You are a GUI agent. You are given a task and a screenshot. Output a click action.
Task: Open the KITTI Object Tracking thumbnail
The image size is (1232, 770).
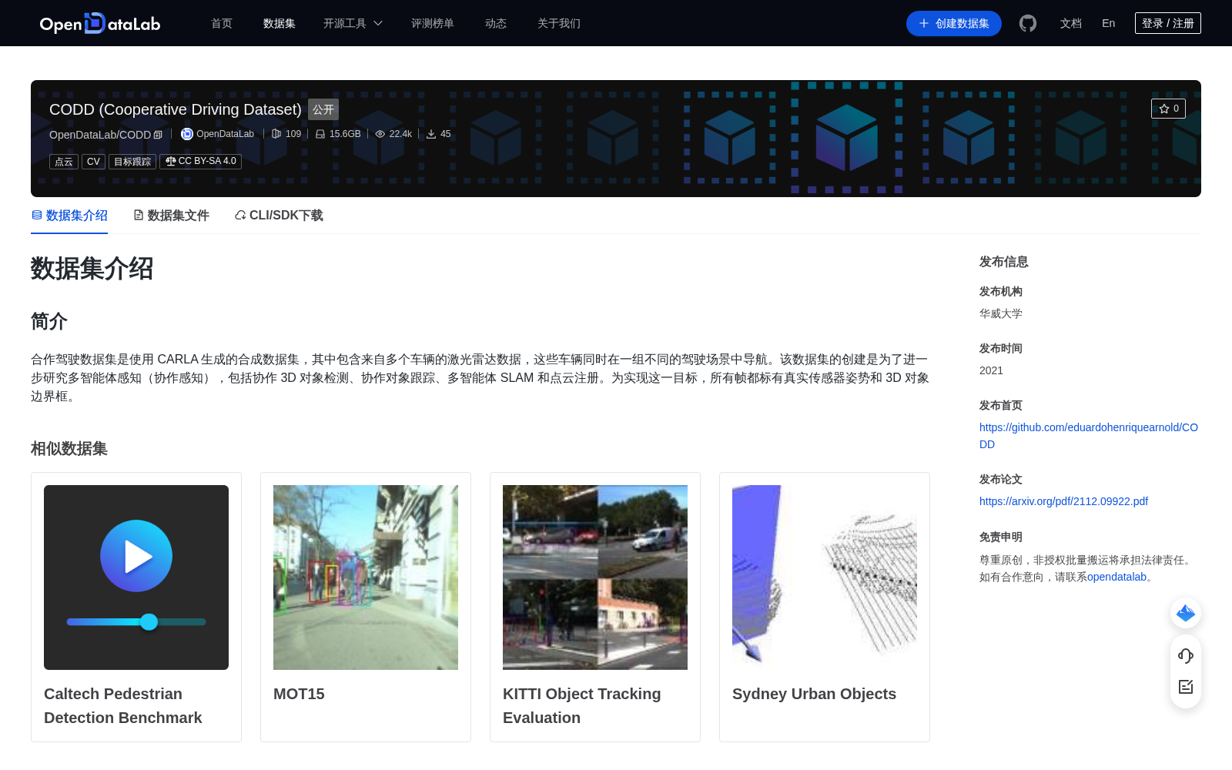pyautogui.click(x=595, y=577)
